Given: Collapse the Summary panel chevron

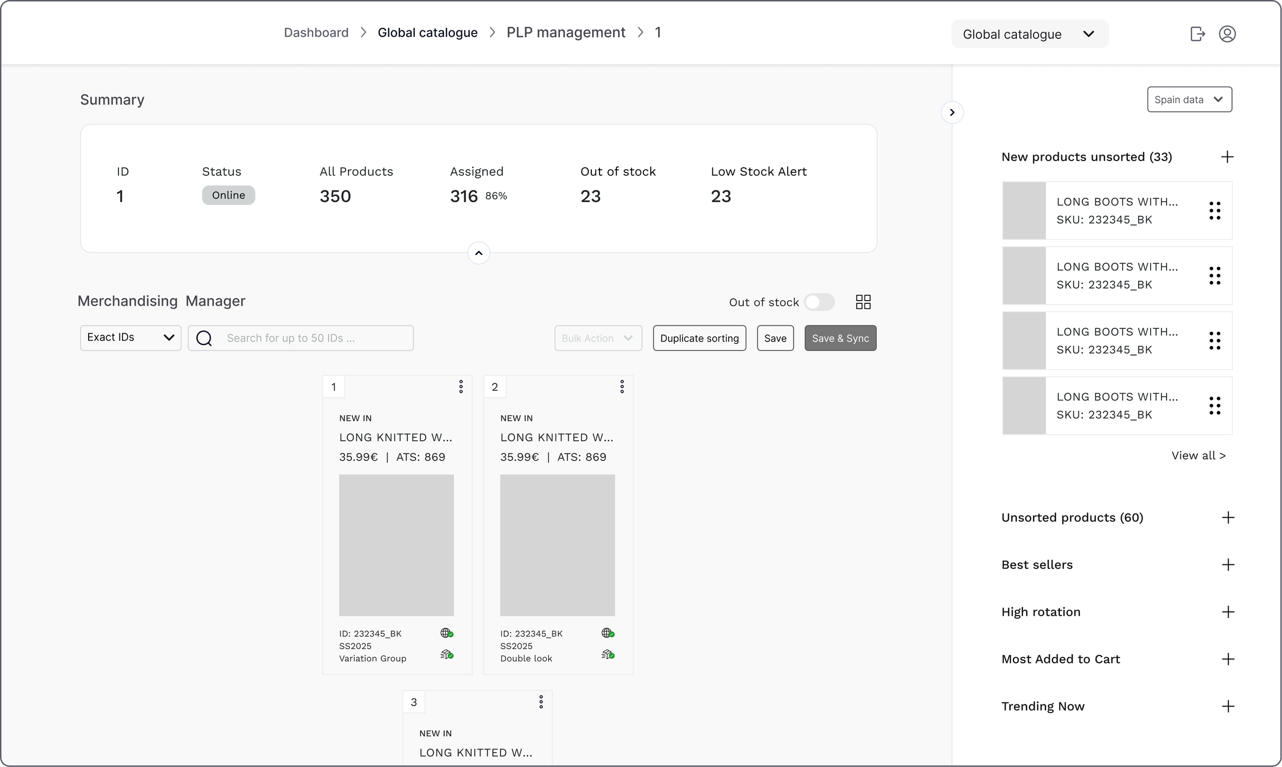Looking at the screenshot, I should pyautogui.click(x=478, y=253).
